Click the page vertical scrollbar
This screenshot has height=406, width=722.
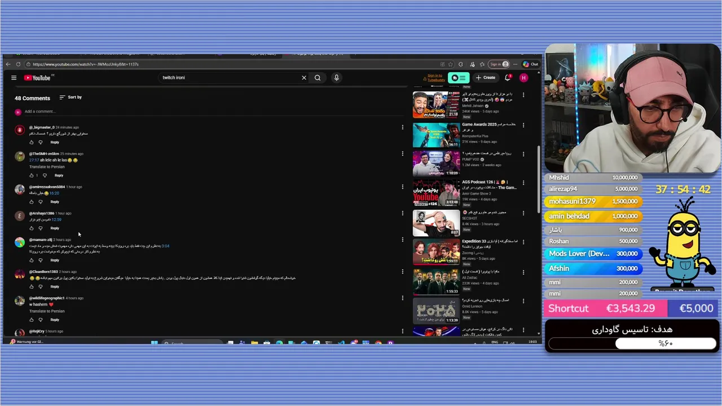pyautogui.click(x=539, y=180)
